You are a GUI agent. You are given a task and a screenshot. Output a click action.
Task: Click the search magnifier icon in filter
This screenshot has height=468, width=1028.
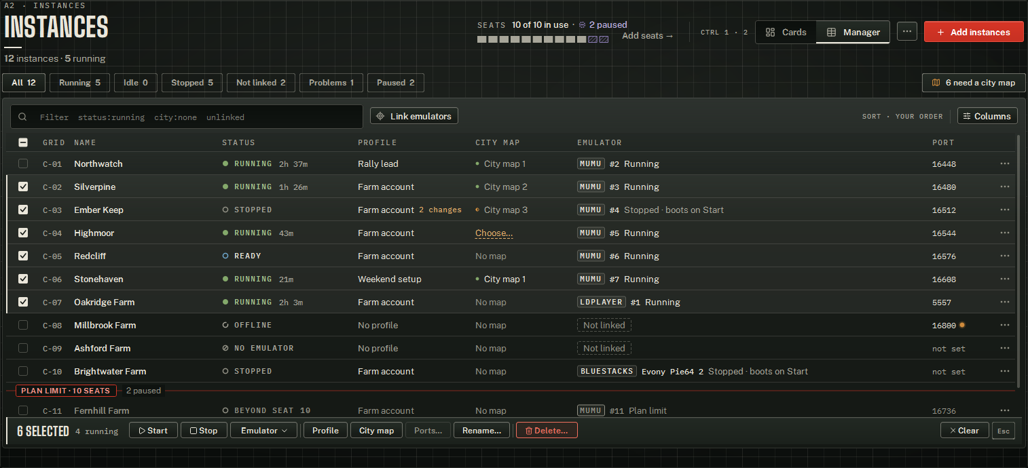click(x=22, y=117)
